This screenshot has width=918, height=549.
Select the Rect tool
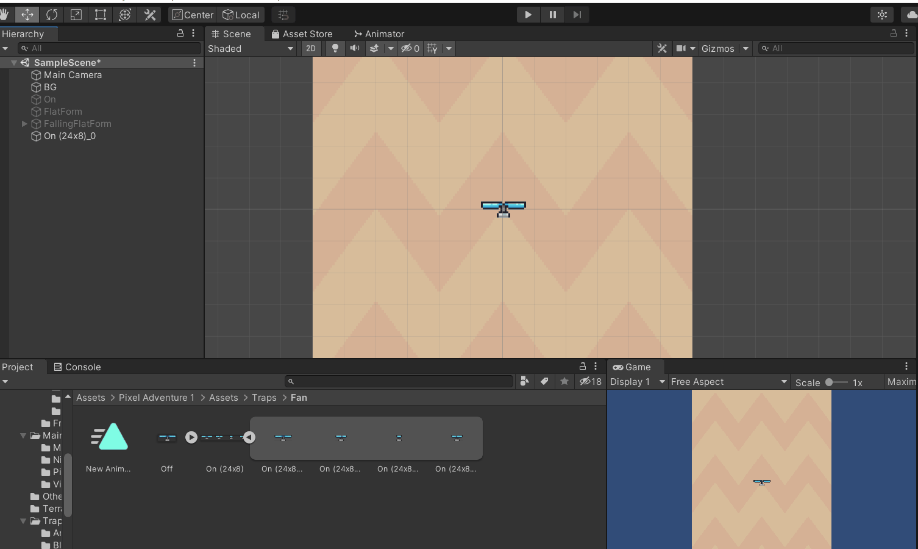100,14
